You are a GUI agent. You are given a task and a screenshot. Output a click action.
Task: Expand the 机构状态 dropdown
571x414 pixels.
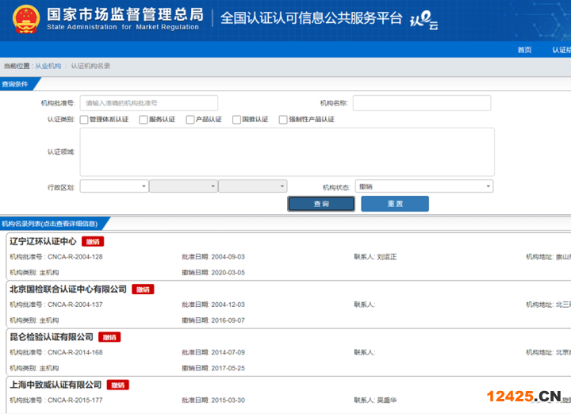[x=424, y=186]
